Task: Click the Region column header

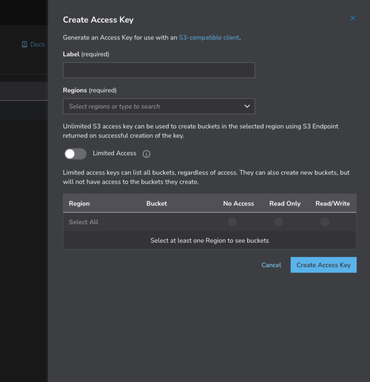Action: pos(79,203)
